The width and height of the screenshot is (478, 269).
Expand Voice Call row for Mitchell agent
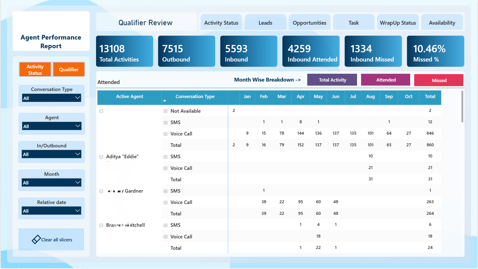click(x=165, y=237)
